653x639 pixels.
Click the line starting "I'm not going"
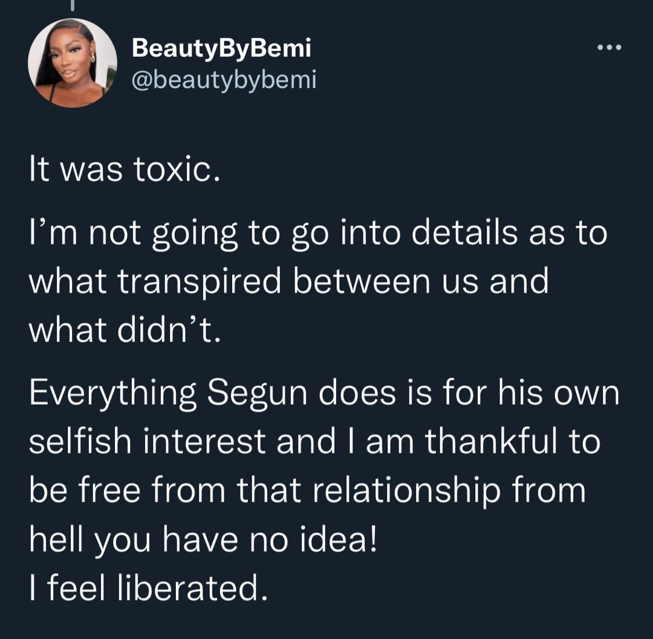pos(318,232)
